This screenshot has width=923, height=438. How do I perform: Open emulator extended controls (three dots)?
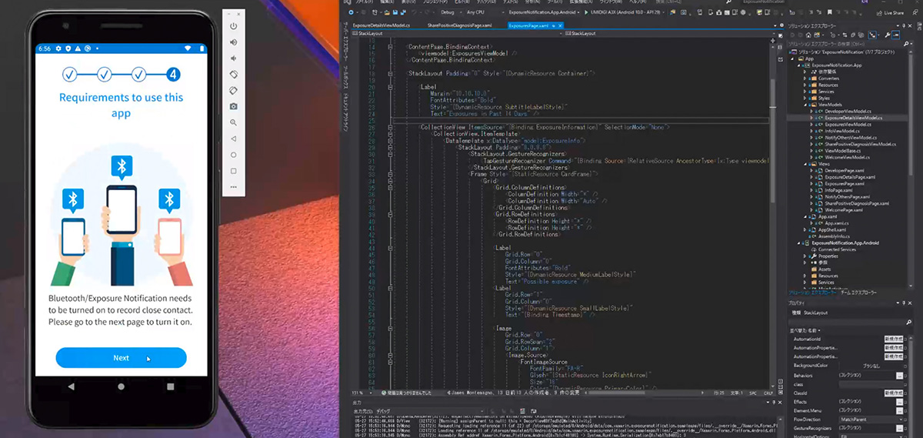pyautogui.click(x=234, y=187)
